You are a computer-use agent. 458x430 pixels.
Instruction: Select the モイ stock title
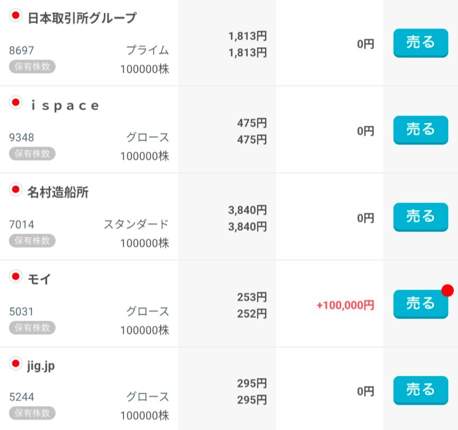click(x=39, y=279)
